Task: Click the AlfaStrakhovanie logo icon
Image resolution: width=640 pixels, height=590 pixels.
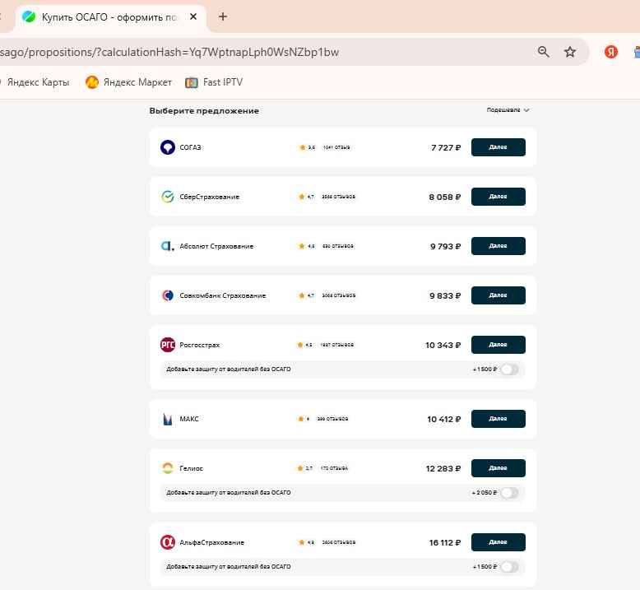Action: [x=167, y=542]
